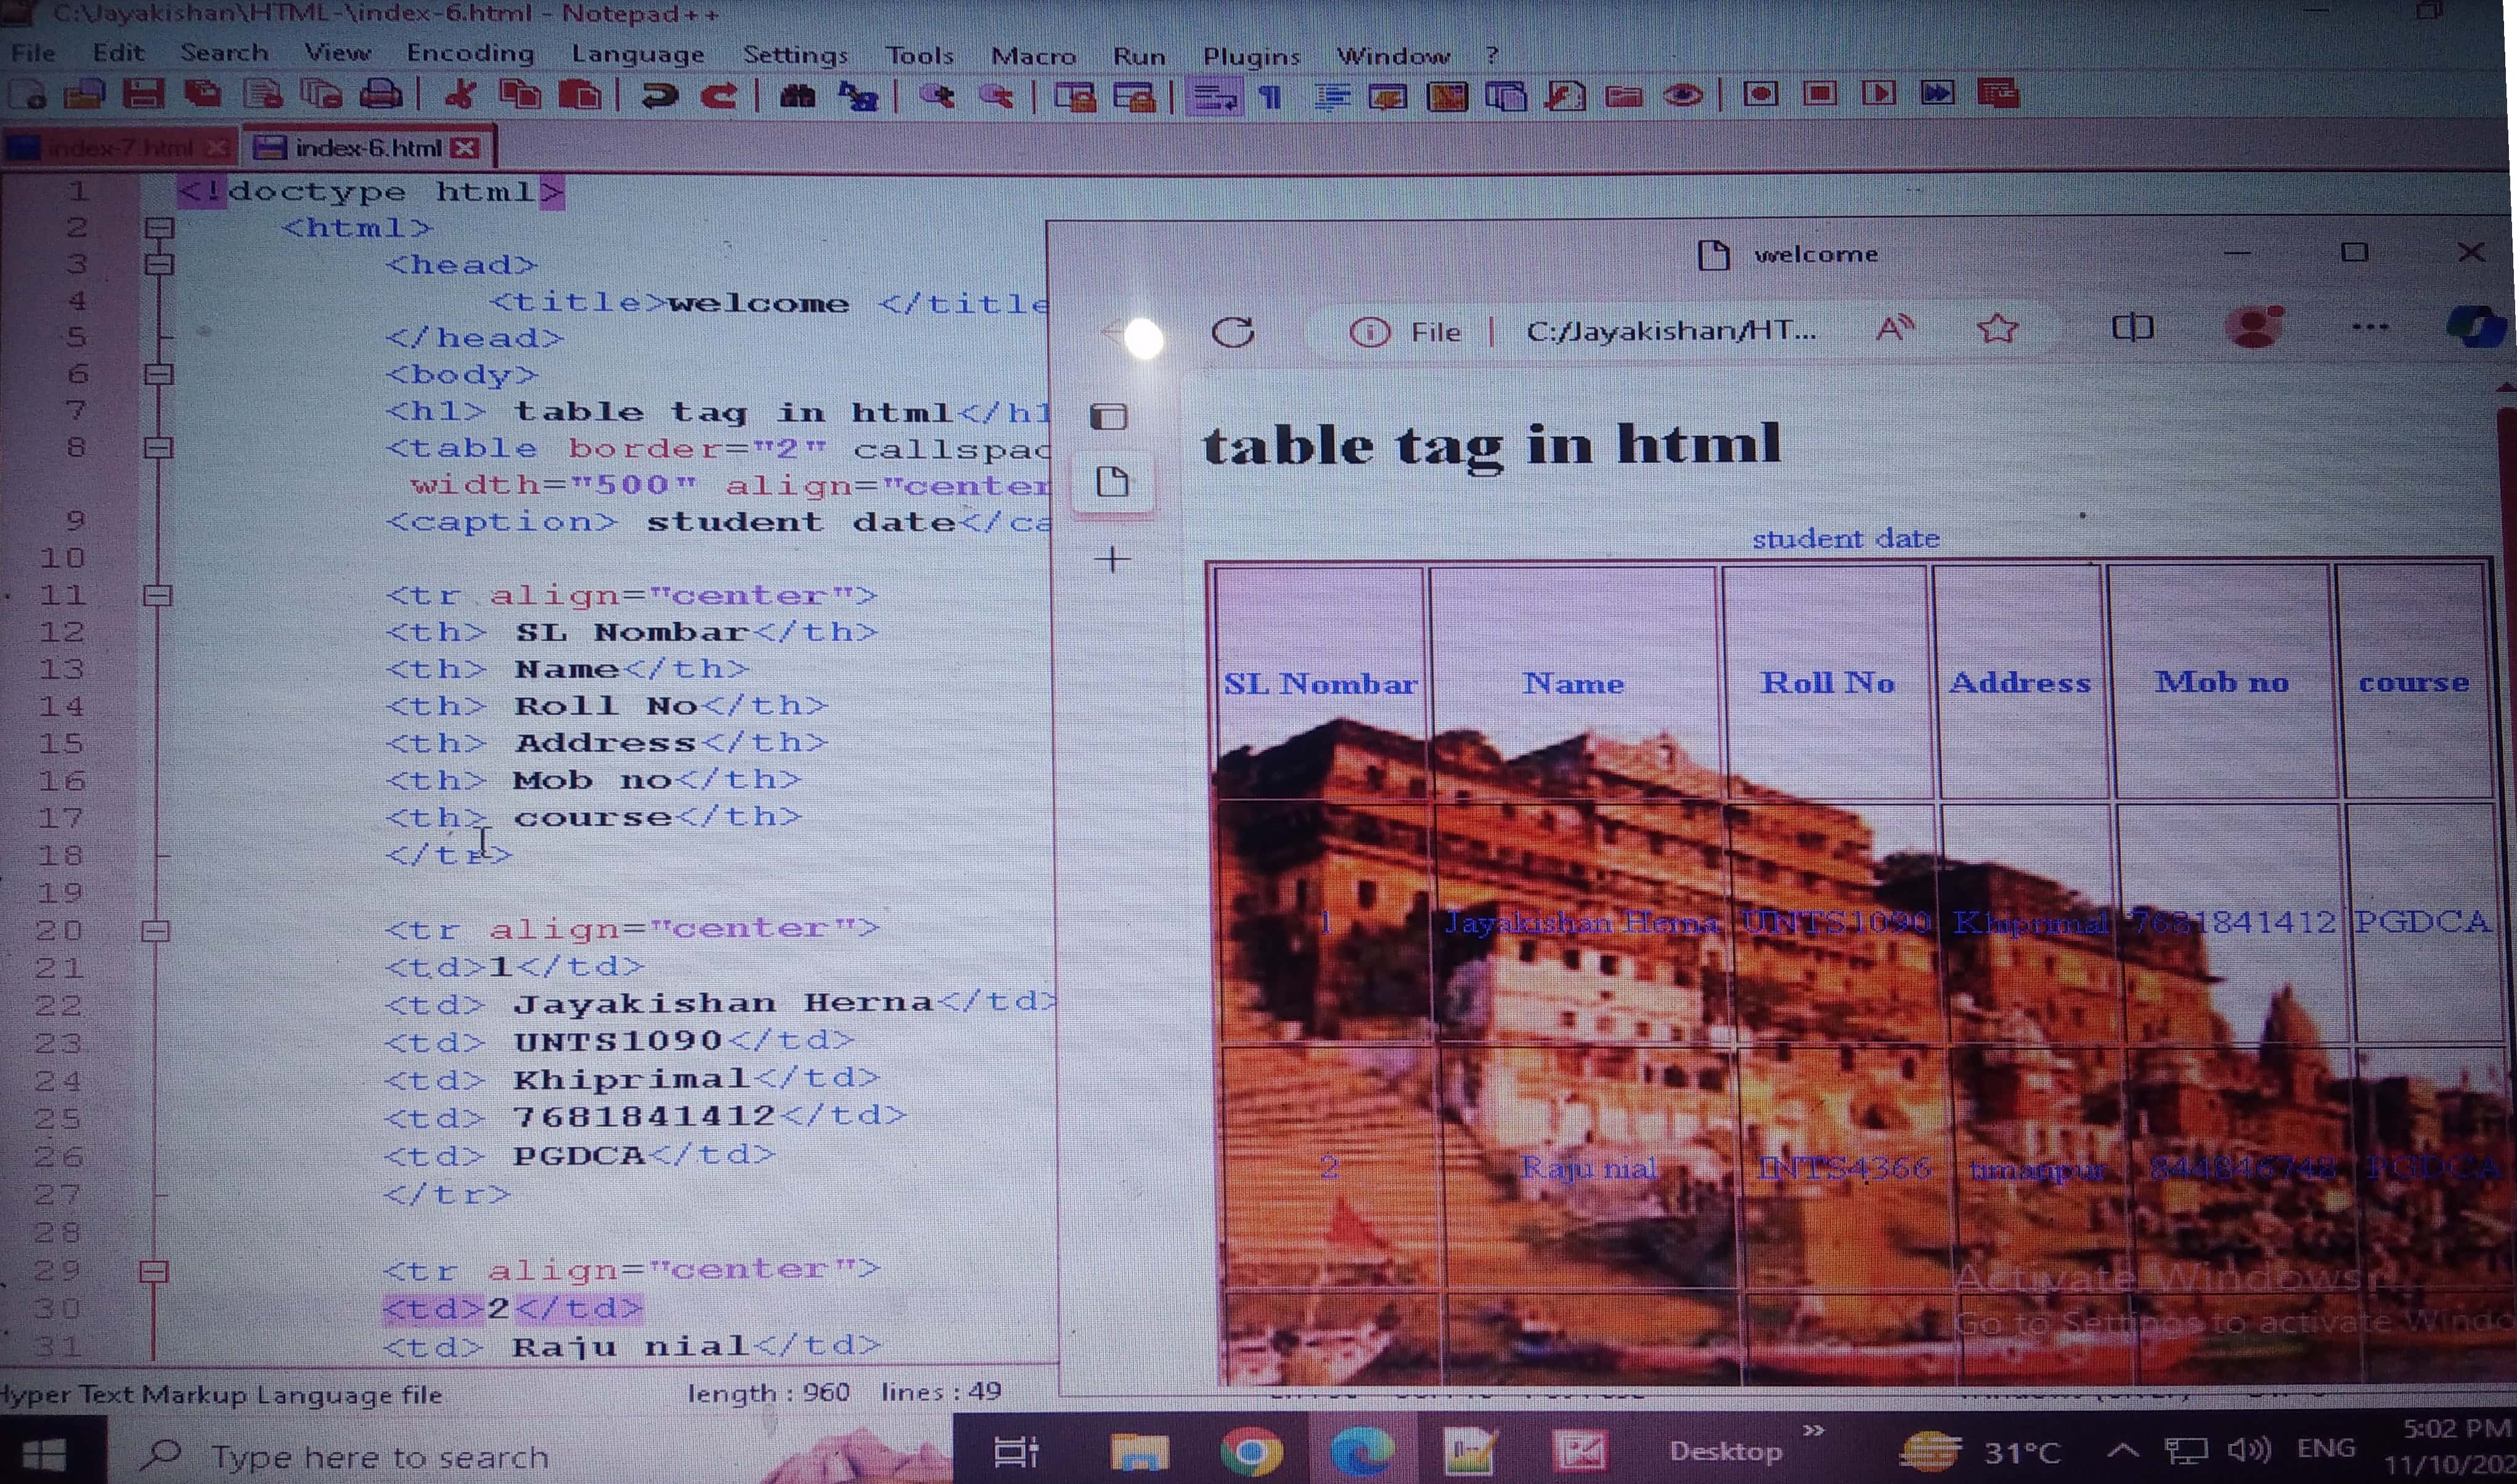
Task: Start macro recording with Record button
Action: coord(1760,94)
